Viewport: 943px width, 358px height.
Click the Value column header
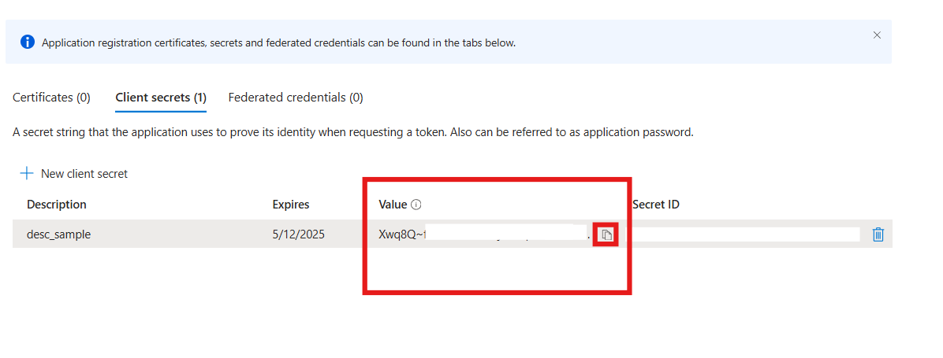[393, 205]
